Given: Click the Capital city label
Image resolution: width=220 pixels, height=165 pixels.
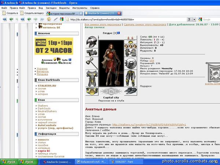Looking at the screenshot, I should pyautogui.click(x=111, y=98).
